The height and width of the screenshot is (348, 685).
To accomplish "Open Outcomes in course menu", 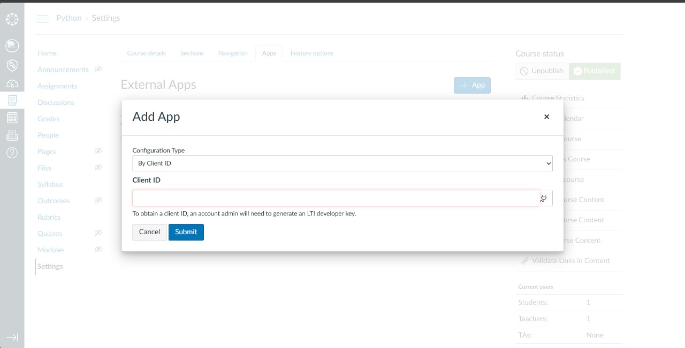I will 54,201.
